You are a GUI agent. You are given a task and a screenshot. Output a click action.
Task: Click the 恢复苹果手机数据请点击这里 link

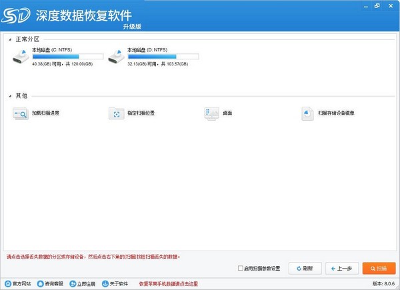(169, 283)
